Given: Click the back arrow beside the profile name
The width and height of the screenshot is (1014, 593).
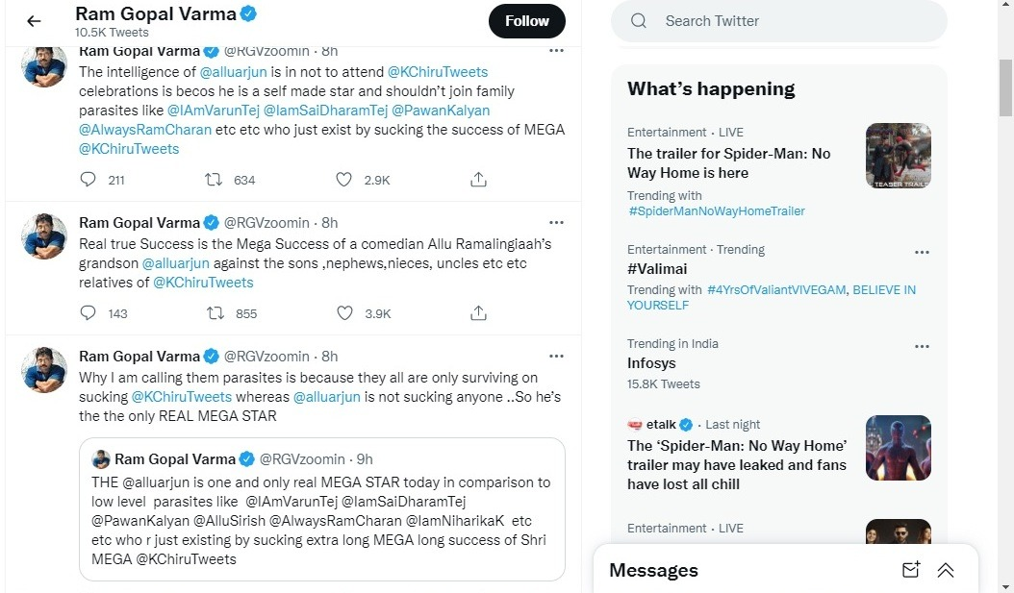Looking at the screenshot, I should [x=34, y=21].
